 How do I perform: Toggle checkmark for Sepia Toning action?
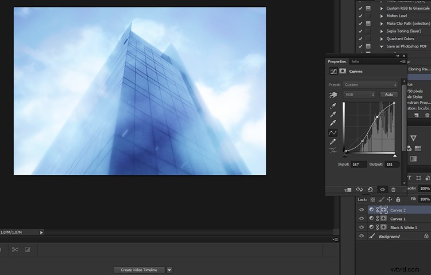coord(360,32)
